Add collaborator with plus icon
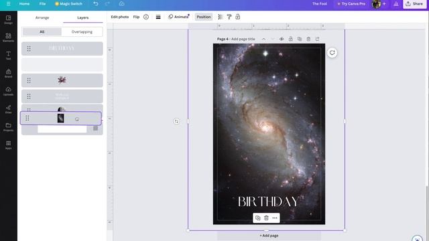429x241 pixels. (x=384, y=4)
